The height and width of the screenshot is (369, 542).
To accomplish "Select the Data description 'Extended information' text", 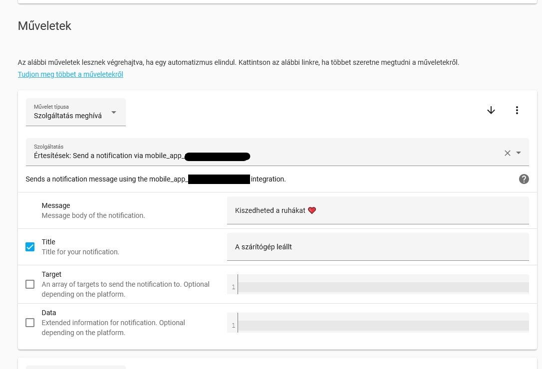I will click(113, 328).
